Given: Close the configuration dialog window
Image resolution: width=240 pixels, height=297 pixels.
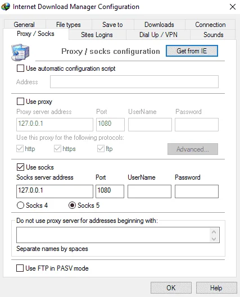Looking at the screenshot, I should [x=233, y=7].
